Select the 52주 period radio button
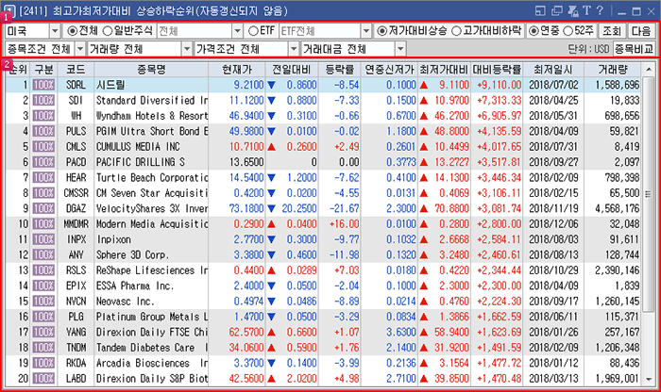661x392 pixels. [568, 31]
